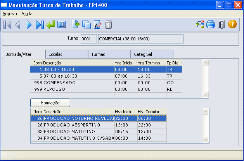This screenshot has height=161, width=244.
Task: Click journey number 998 cell
Action: click(37, 83)
